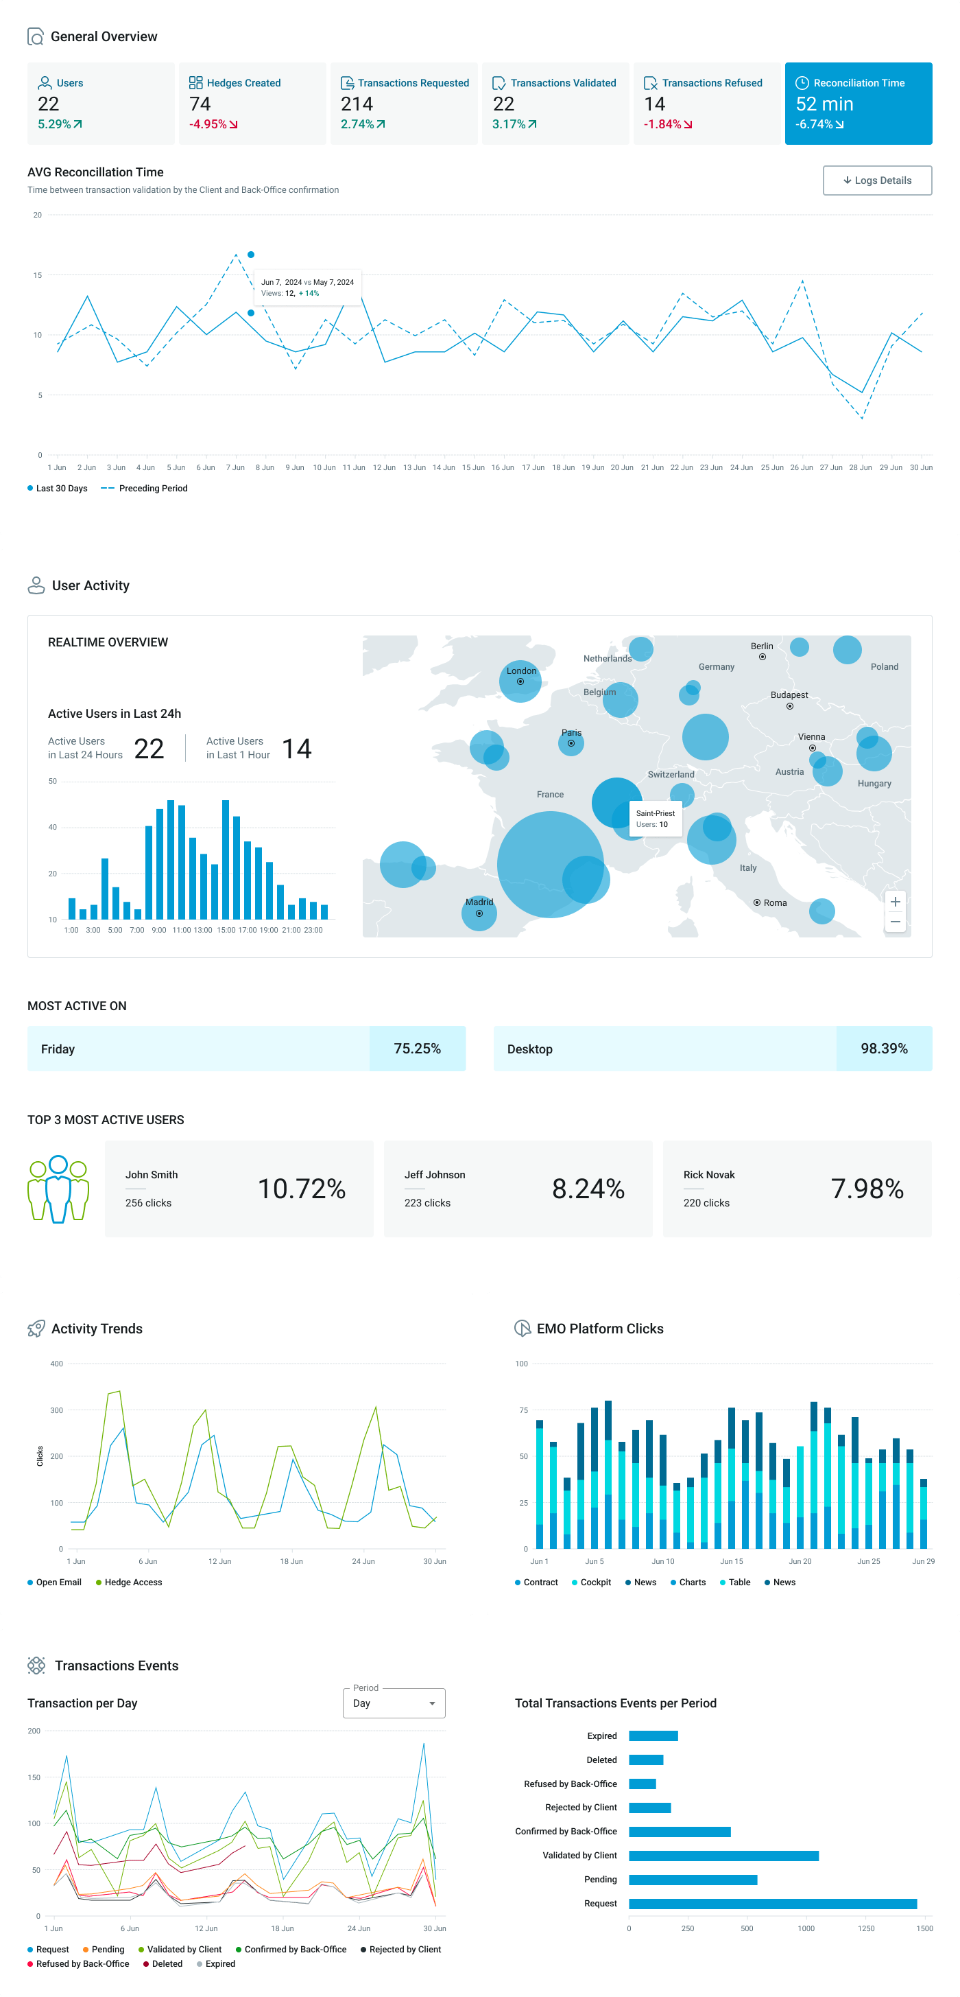
Task: Click the Paris marker on the map
Action: click(x=571, y=743)
